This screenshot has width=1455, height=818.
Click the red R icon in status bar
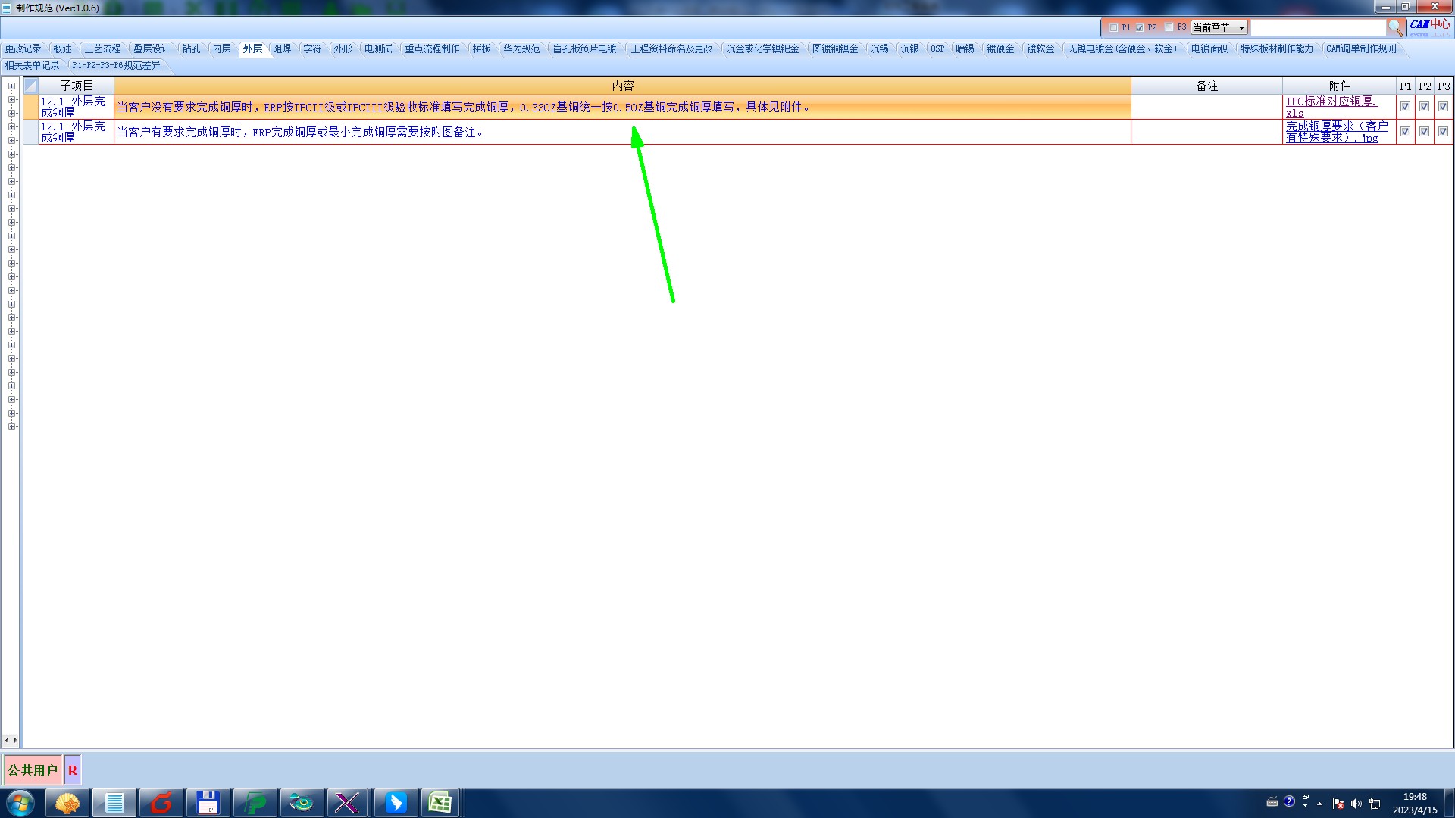coord(73,770)
